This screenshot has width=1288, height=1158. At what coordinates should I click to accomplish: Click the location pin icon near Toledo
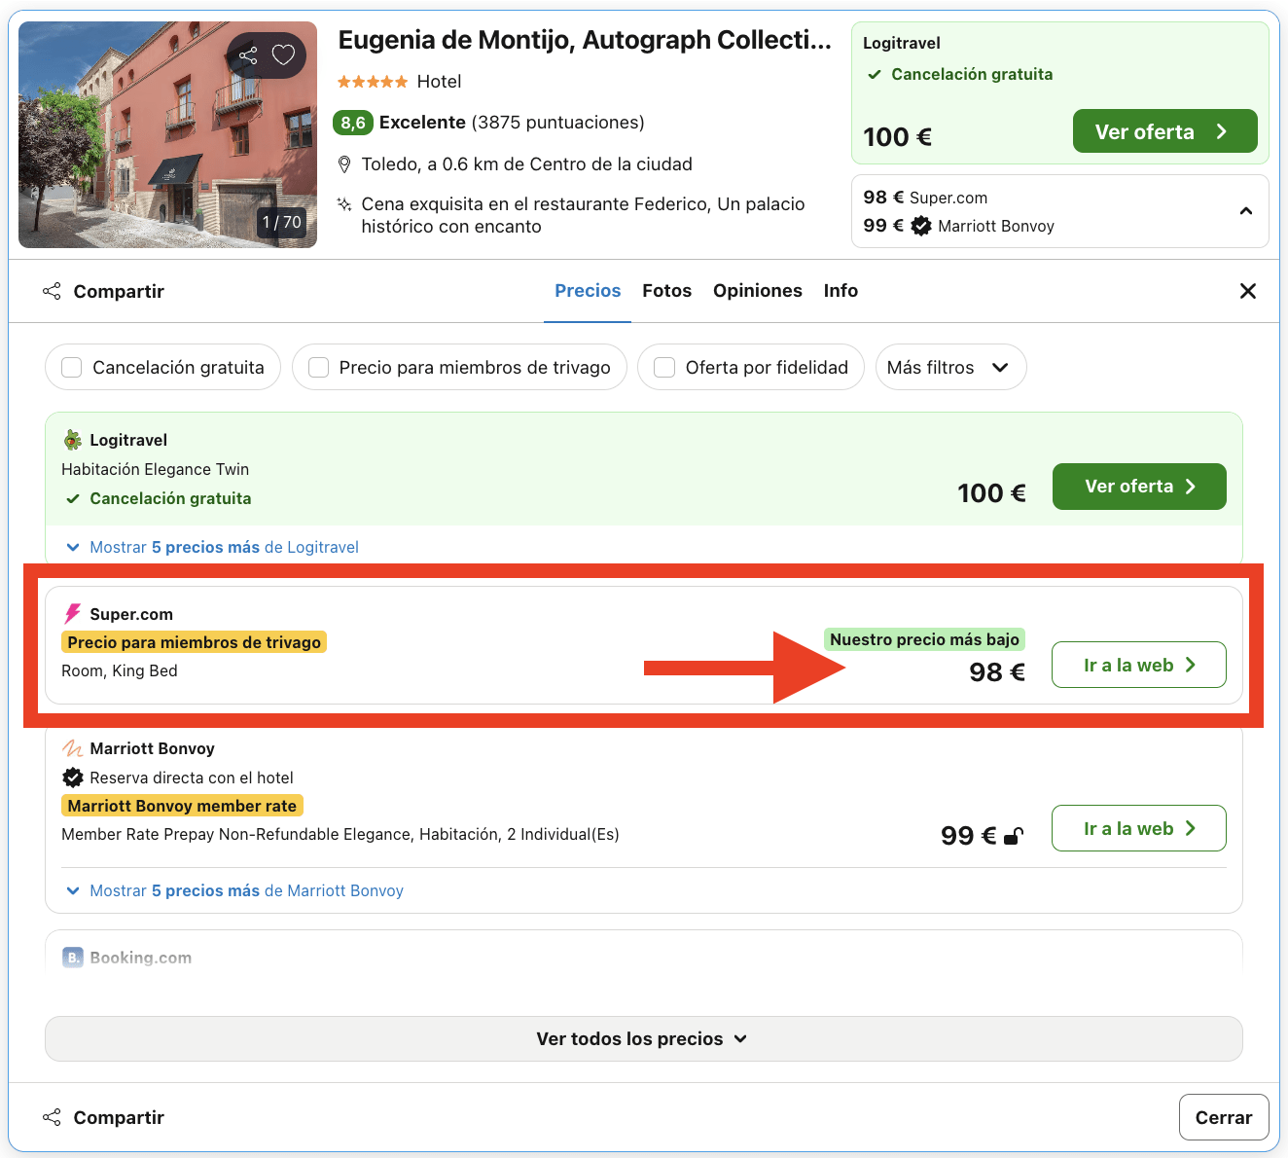(x=344, y=164)
